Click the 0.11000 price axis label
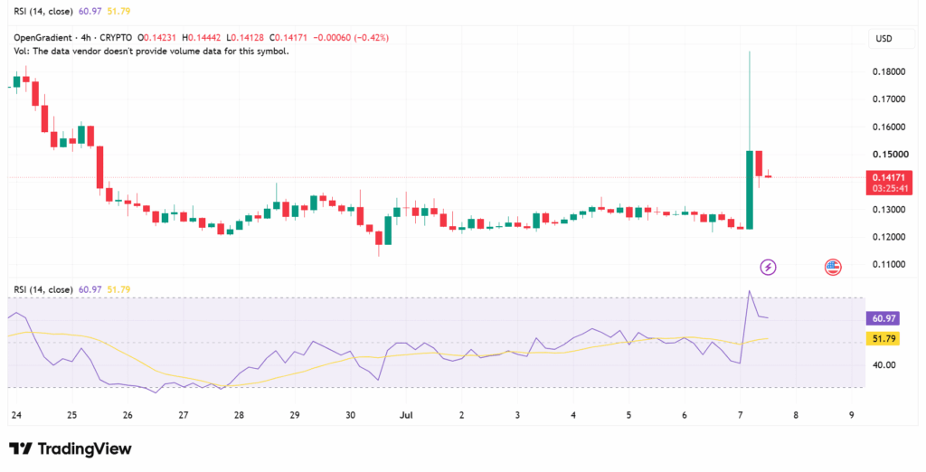926x472 pixels. pyautogui.click(x=890, y=265)
